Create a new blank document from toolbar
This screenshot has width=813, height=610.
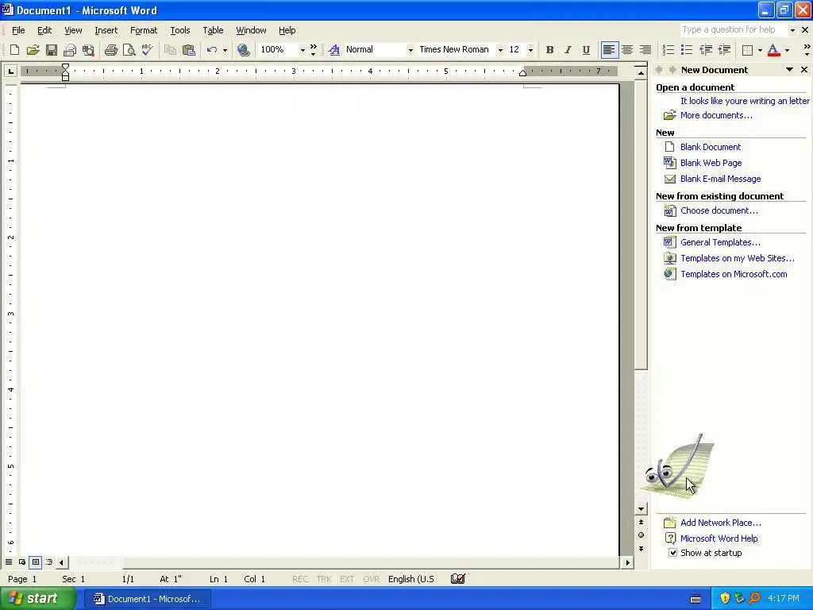[x=14, y=50]
